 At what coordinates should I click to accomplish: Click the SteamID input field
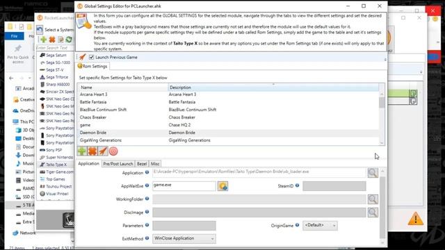pyautogui.click(x=334, y=186)
